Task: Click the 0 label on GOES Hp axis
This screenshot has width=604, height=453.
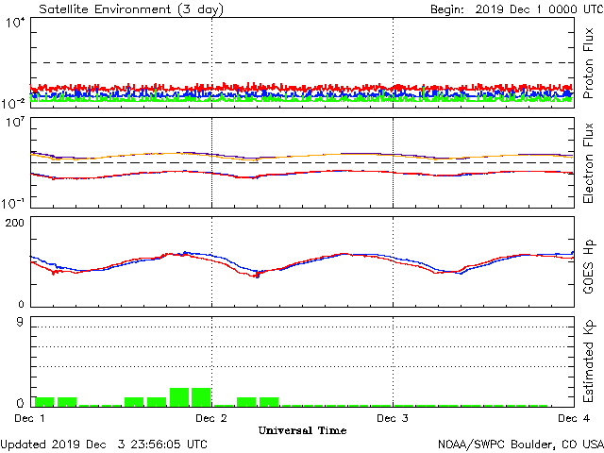Action: (x=21, y=304)
